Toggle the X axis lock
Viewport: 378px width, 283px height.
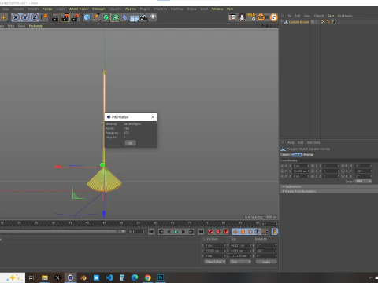(x=16, y=17)
